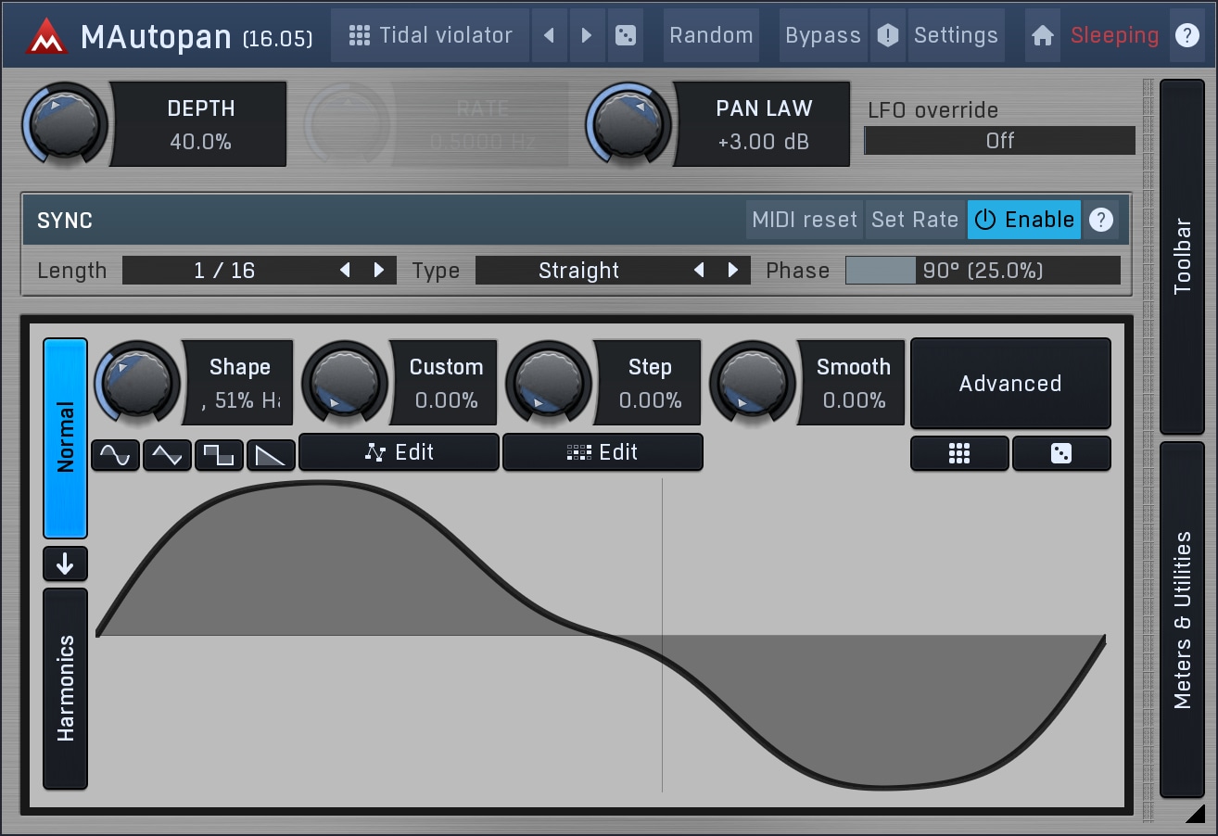Go to previous preset arrow
This screenshot has height=836, width=1218.
pos(549,35)
